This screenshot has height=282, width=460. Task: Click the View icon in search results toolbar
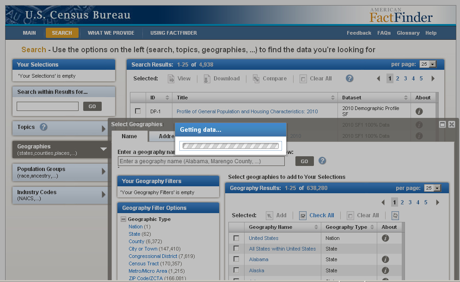click(x=171, y=79)
